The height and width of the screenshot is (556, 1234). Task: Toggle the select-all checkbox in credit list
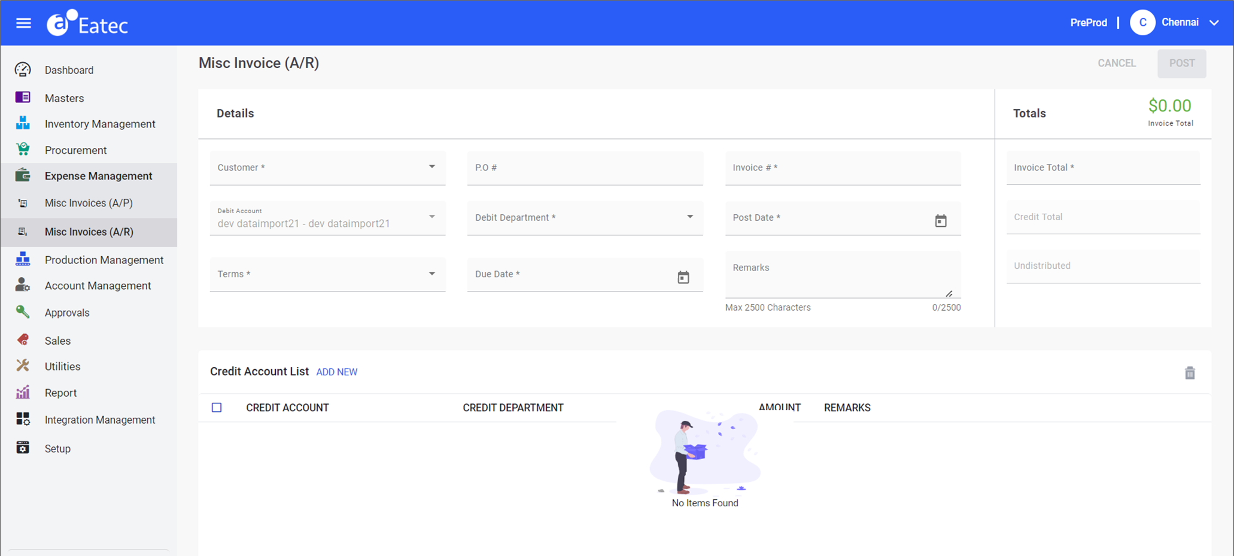[217, 408]
